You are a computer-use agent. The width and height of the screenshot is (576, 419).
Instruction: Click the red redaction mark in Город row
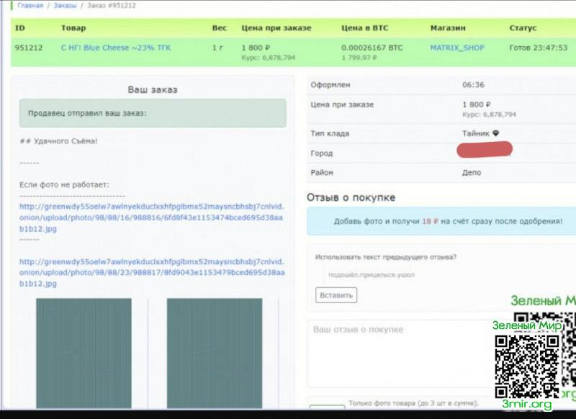pyautogui.click(x=485, y=150)
